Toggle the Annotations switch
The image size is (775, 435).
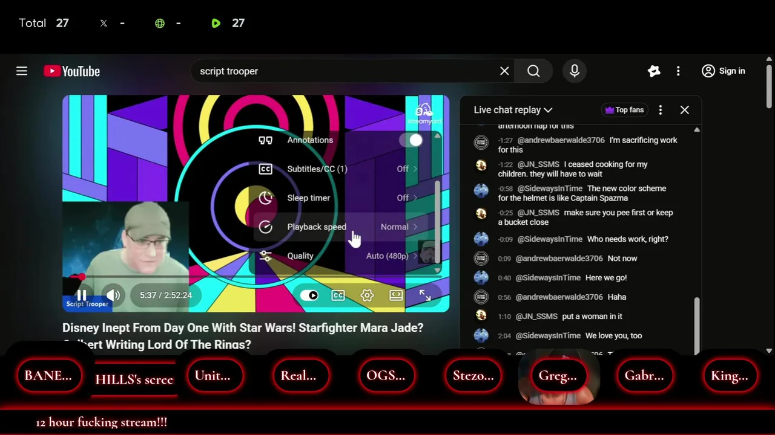[411, 140]
